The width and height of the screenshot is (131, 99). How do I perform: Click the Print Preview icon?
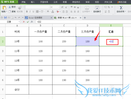[x=12, y=18]
